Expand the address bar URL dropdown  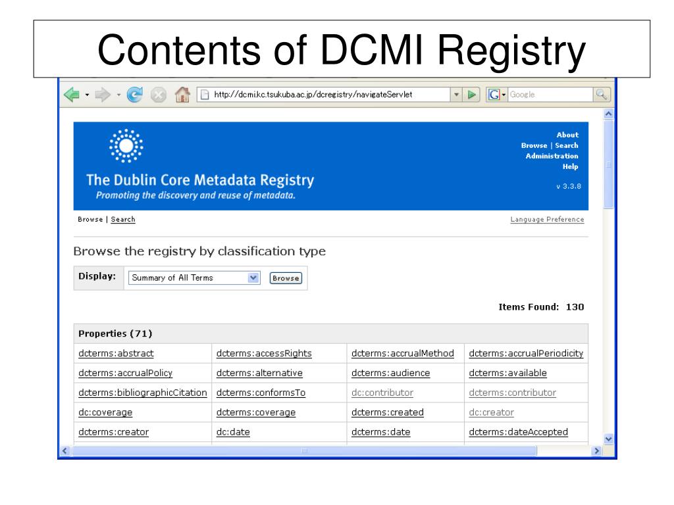click(x=456, y=95)
